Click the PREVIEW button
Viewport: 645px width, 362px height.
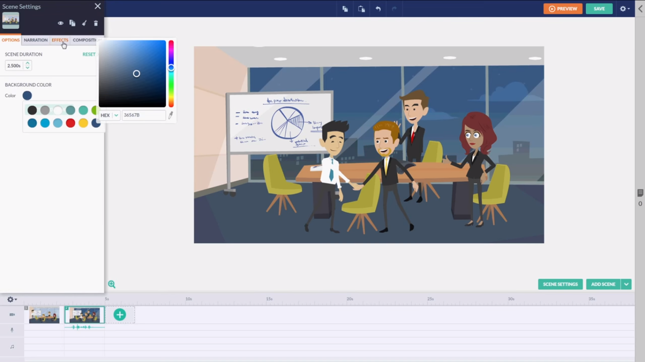coord(563,8)
